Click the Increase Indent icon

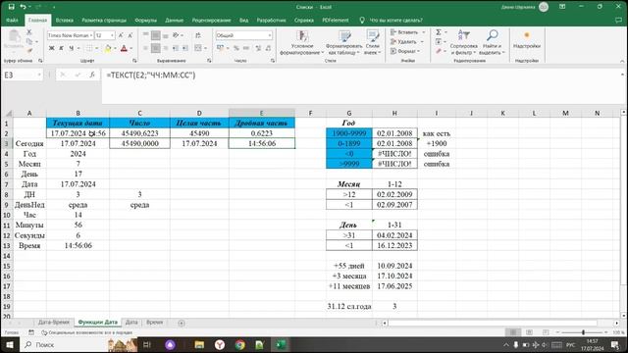tap(185, 48)
